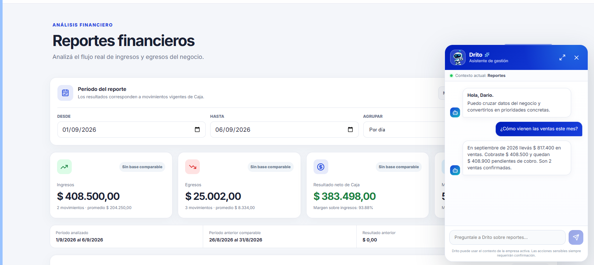Click the user message '¿Cómo vienen las ventas este mes?'
This screenshot has width=594, height=265.
pos(539,129)
